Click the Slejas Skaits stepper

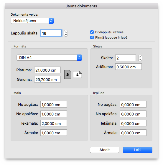[140, 58]
